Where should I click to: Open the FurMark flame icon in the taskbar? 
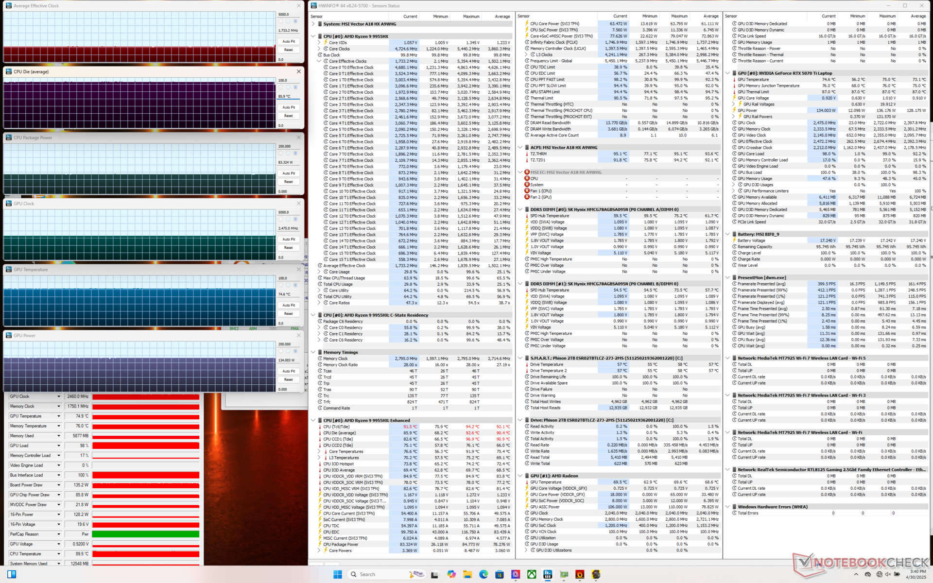(x=580, y=574)
